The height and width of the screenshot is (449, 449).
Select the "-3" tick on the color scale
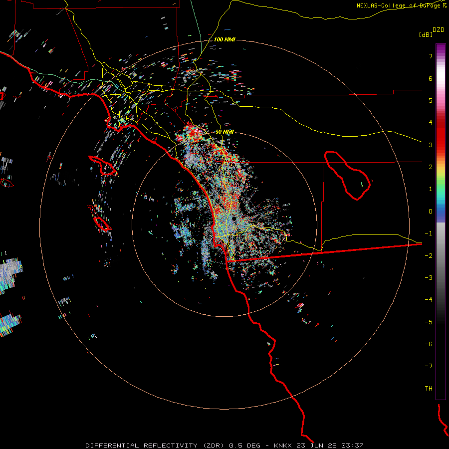click(x=429, y=277)
